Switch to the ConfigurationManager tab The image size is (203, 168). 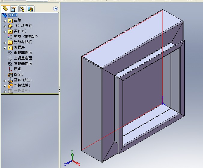point(22,9)
